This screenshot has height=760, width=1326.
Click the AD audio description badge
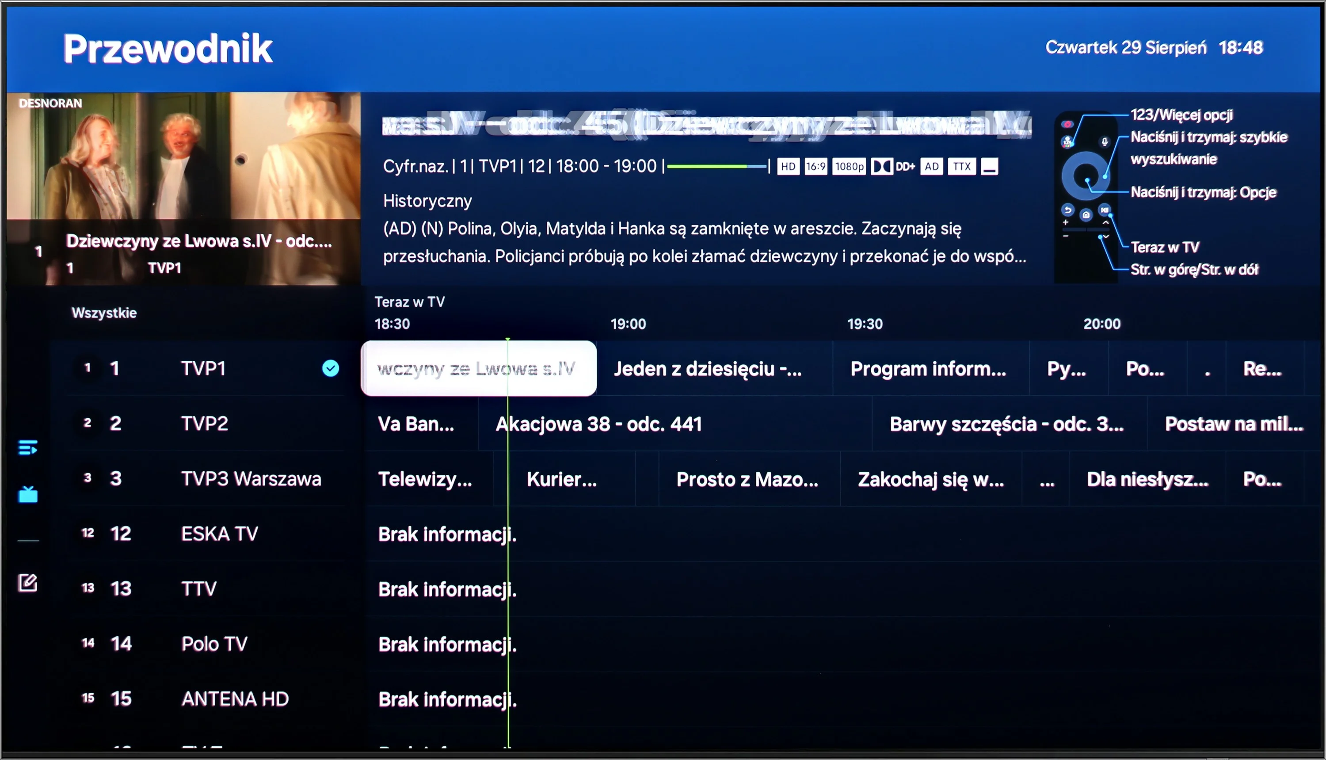click(931, 167)
